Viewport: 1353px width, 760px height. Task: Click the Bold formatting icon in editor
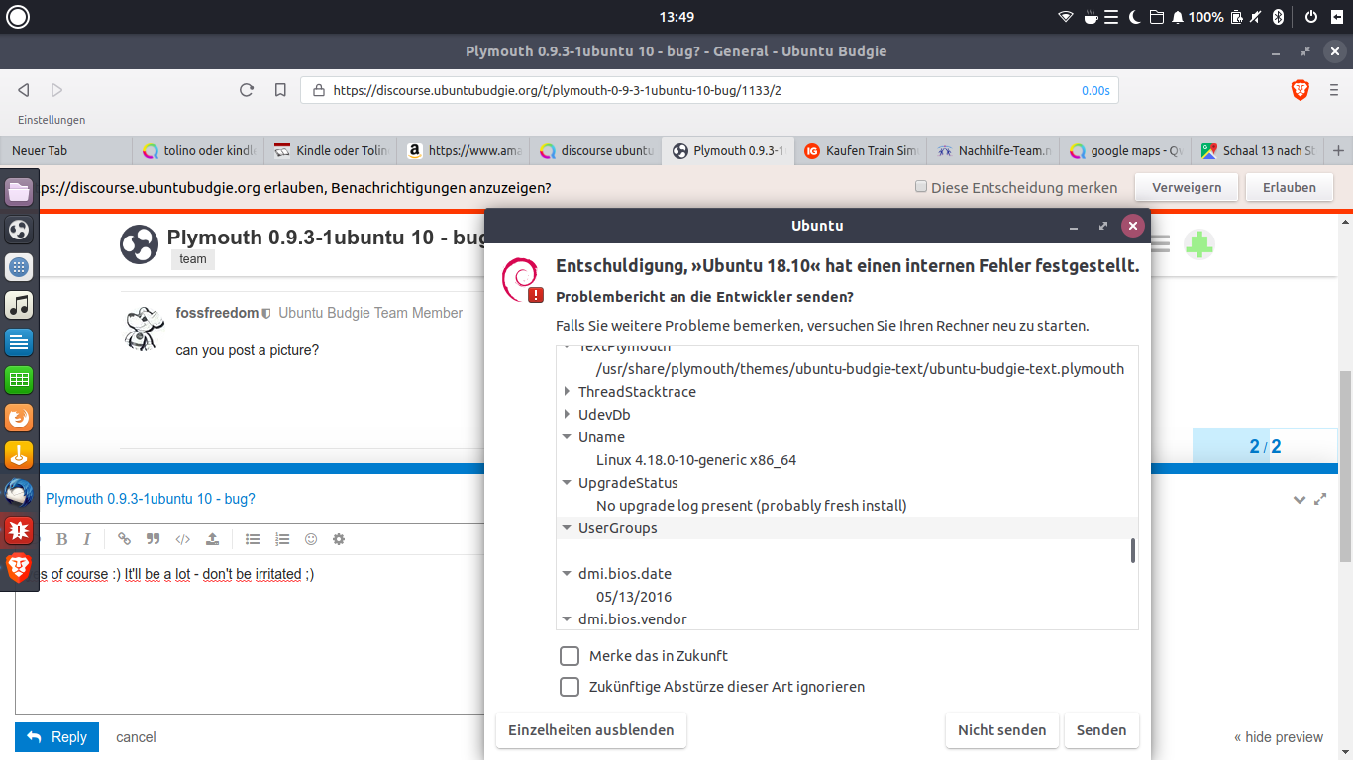coord(62,539)
